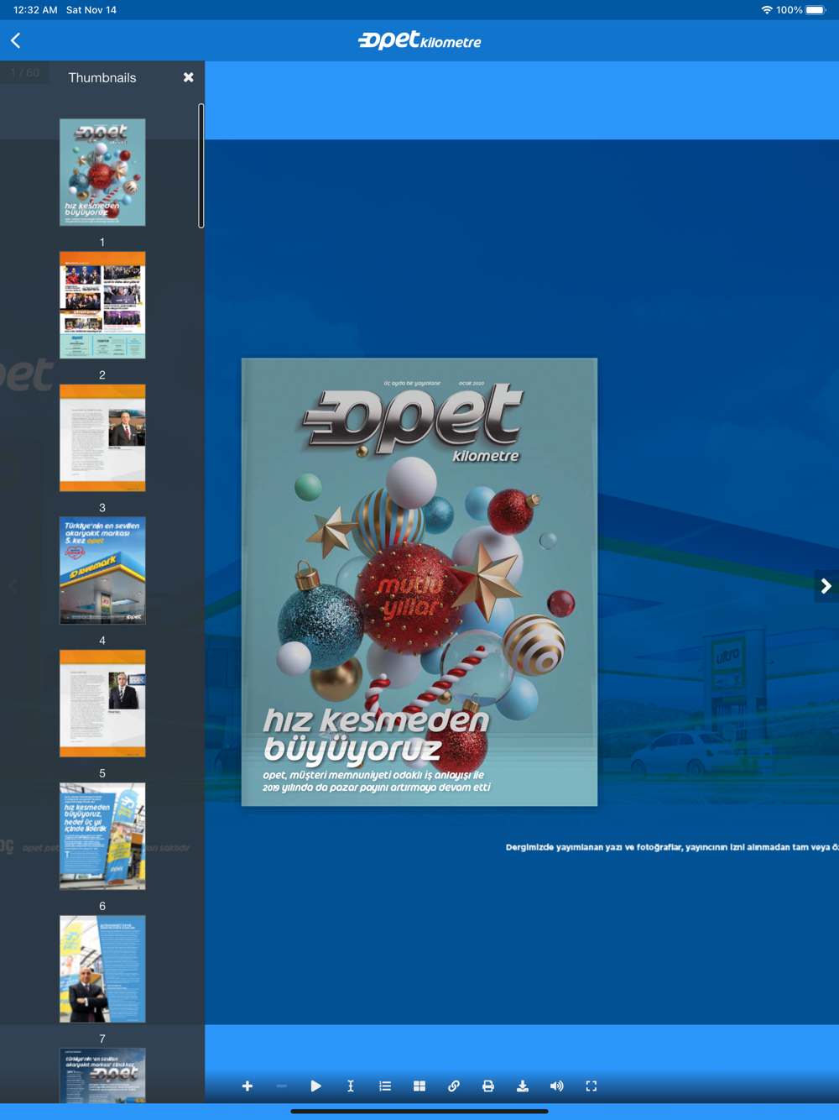Click the thumbnails panel scrollbar
The height and width of the screenshot is (1120, 839).
pos(201,165)
